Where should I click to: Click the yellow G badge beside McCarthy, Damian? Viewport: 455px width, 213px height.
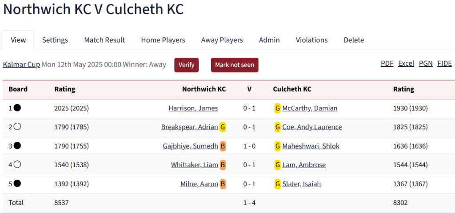(x=278, y=109)
